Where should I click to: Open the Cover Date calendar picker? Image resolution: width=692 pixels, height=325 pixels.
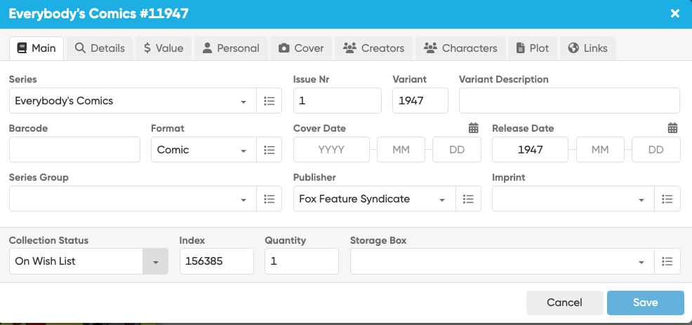point(474,128)
